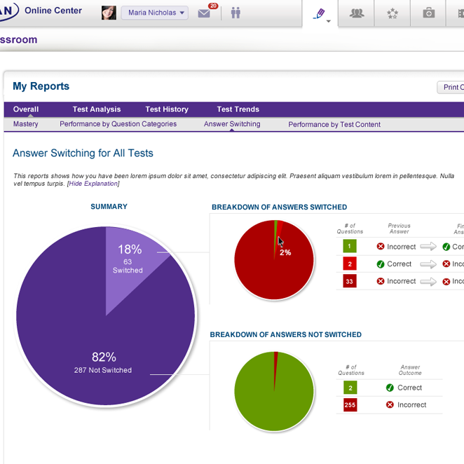Open Performance by Test Content sub-tab
This screenshot has width=464, height=464.
(x=334, y=125)
